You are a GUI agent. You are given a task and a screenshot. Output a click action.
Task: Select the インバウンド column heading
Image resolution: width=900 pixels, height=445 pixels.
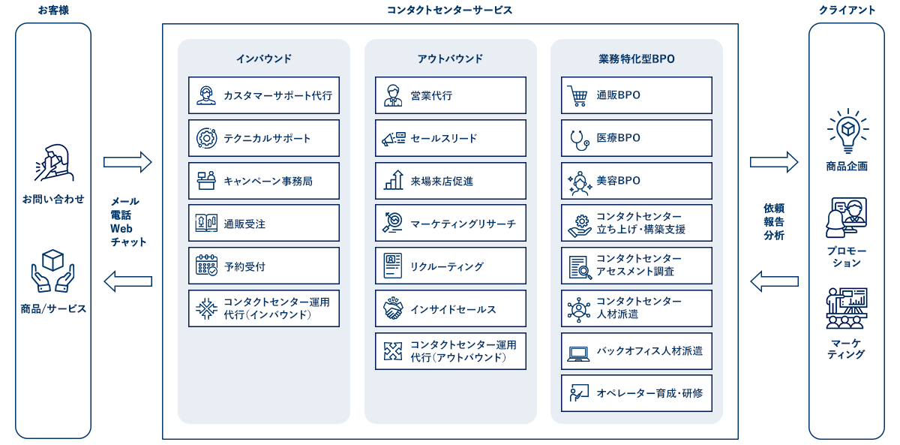click(264, 59)
